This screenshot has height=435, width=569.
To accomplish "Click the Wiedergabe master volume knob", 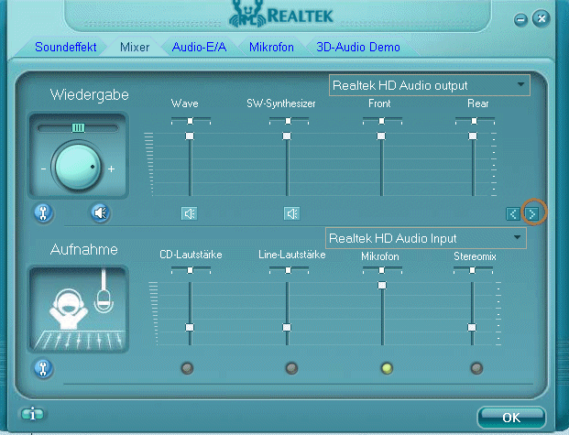I will pos(78,165).
